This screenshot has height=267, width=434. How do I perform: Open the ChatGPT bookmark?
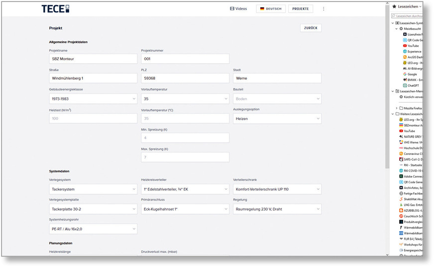click(x=414, y=85)
